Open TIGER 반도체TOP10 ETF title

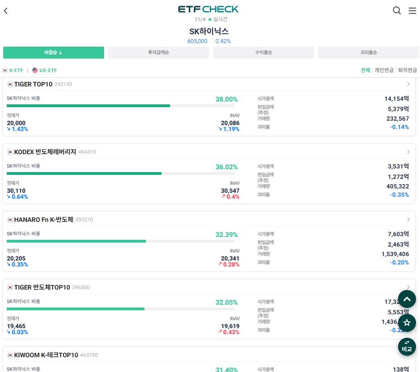tap(42, 287)
